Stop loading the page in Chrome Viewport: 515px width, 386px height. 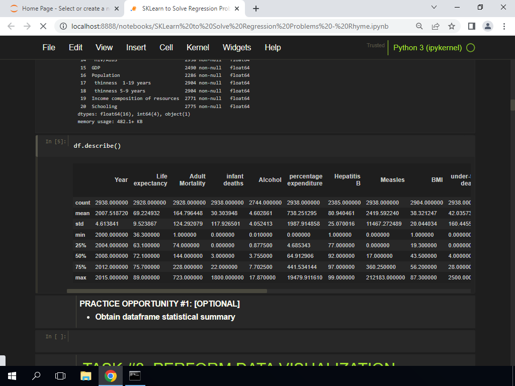(43, 26)
